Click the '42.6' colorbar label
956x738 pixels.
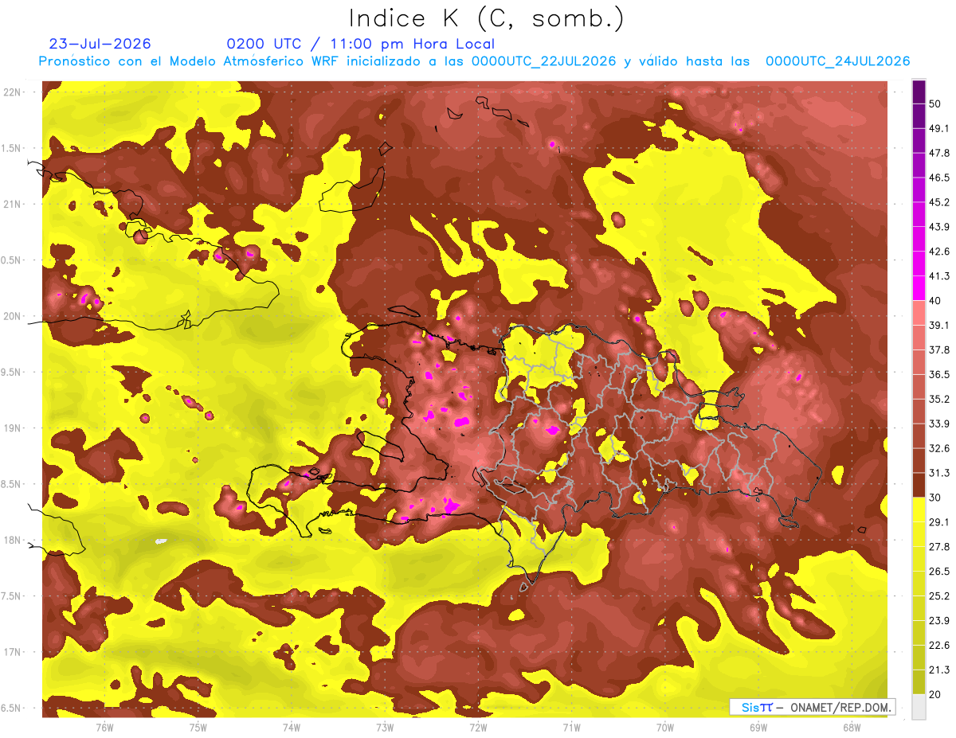pos(939,252)
